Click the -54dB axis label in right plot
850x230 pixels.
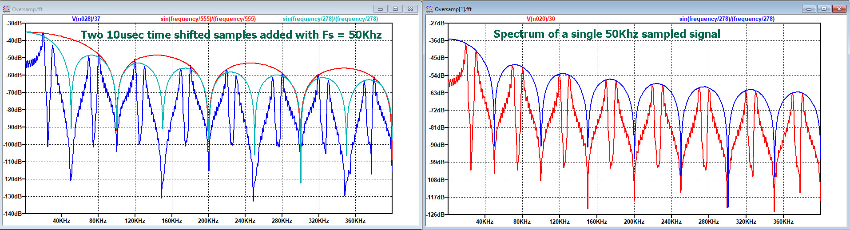437,75
